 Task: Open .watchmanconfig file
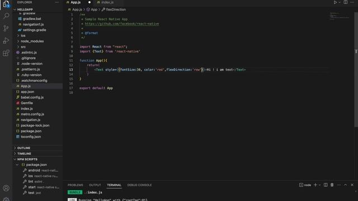click(x=34, y=80)
